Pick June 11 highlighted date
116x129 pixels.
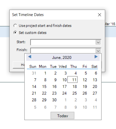point(72,80)
